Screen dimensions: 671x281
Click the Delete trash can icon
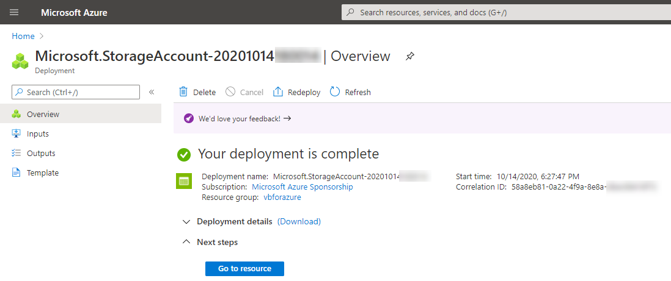coord(183,92)
